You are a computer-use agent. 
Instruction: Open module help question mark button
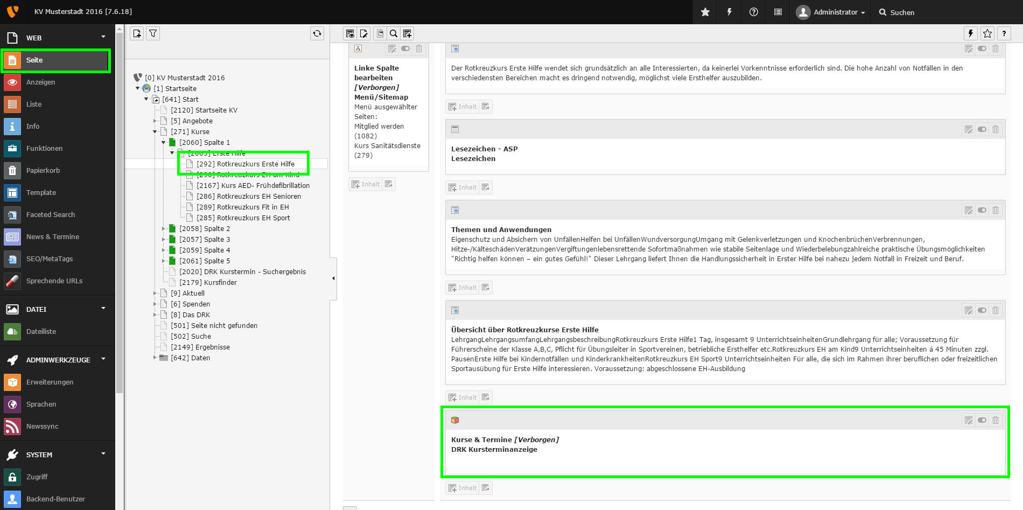pyautogui.click(x=1004, y=33)
